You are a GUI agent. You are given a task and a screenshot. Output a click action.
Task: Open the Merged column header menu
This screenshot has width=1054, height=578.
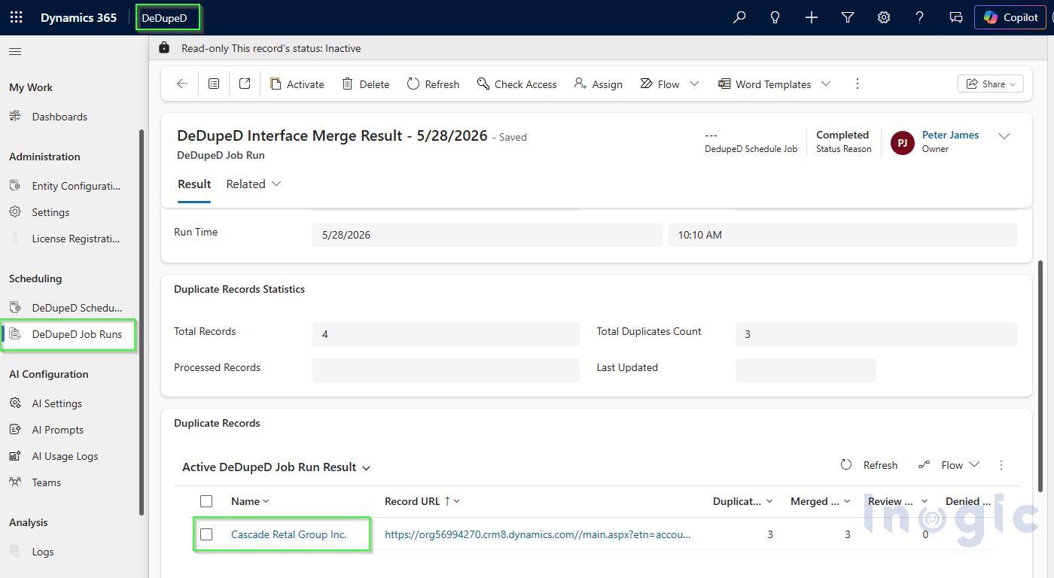click(820, 501)
